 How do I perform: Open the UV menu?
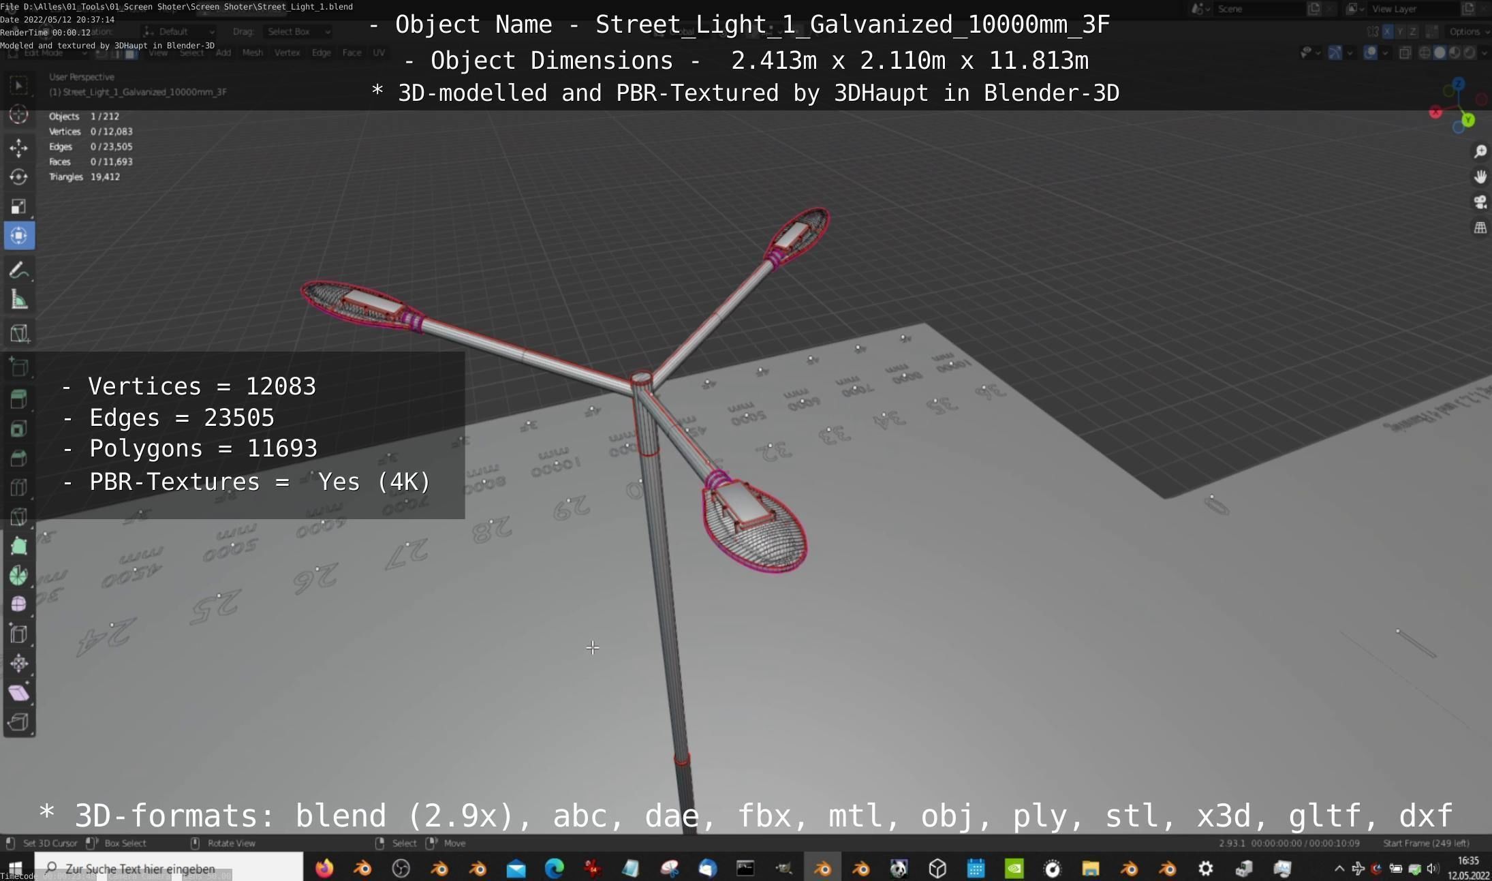coord(379,53)
